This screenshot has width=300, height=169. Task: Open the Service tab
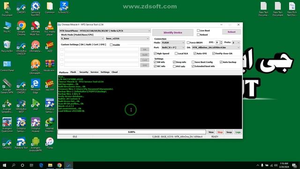pos(94,72)
